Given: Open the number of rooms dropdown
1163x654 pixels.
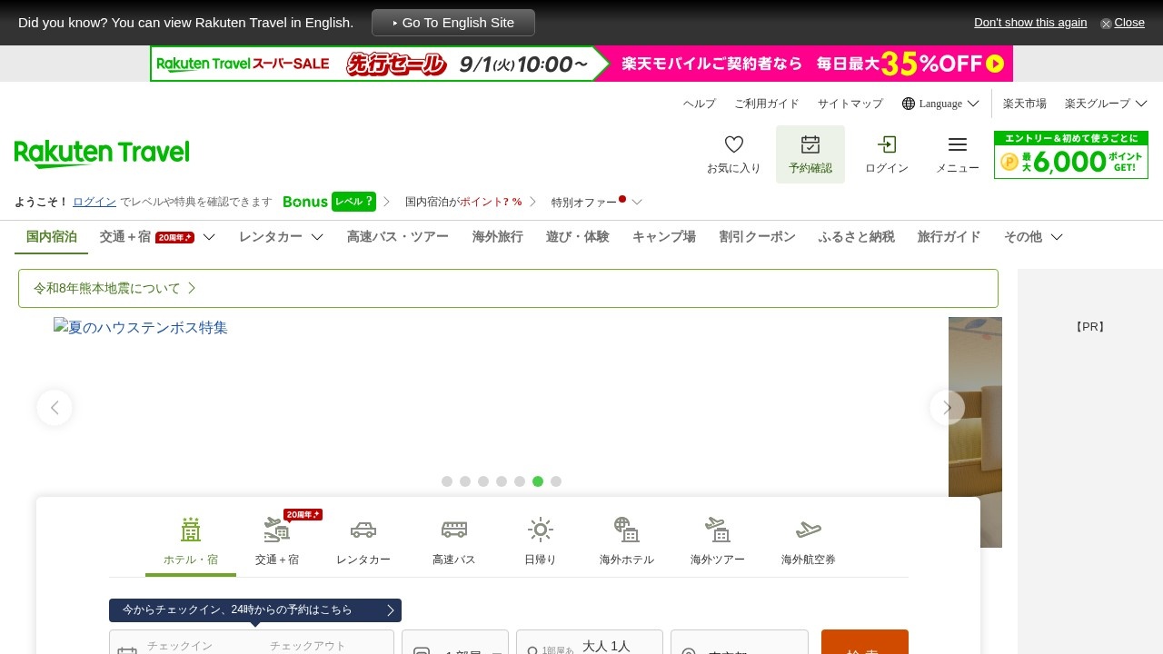Looking at the screenshot, I should 455,642.
